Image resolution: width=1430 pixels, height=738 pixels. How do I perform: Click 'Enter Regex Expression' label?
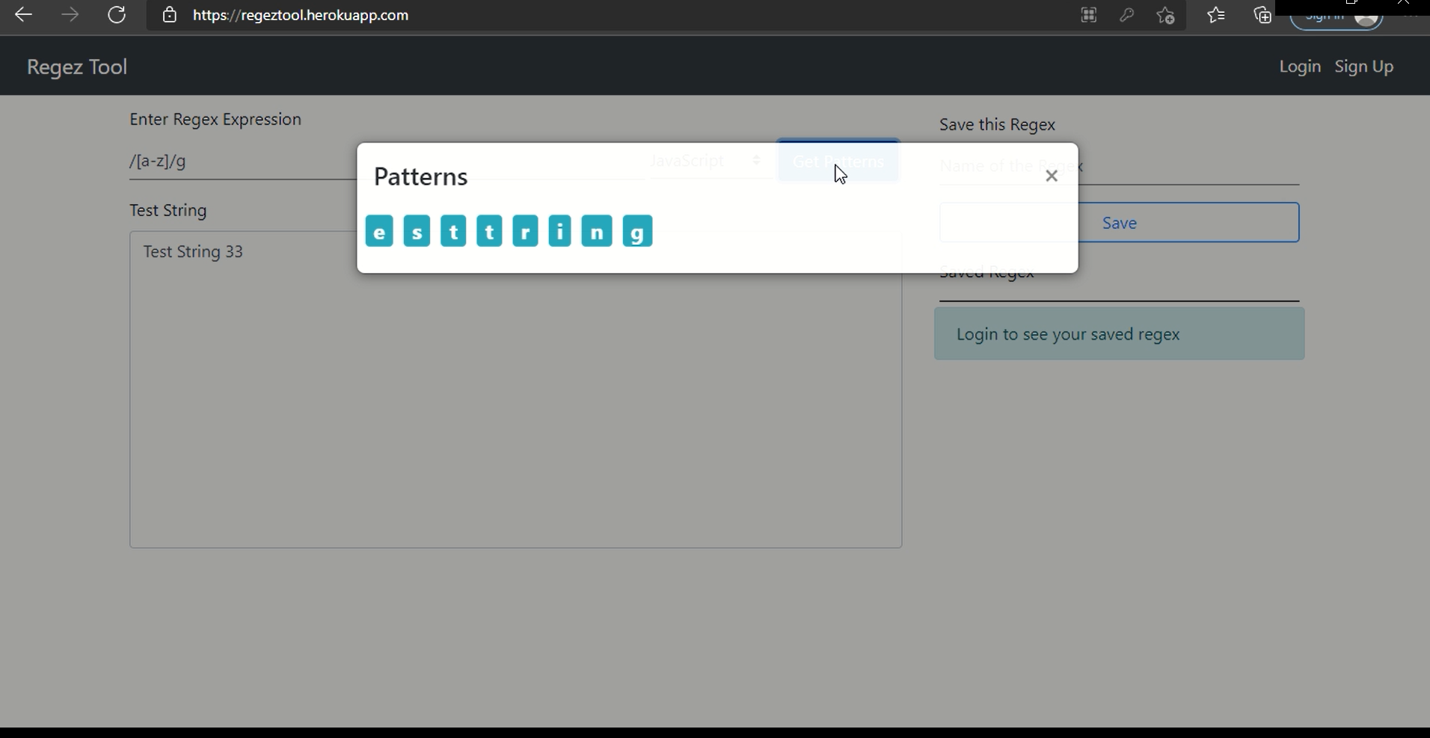(215, 120)
